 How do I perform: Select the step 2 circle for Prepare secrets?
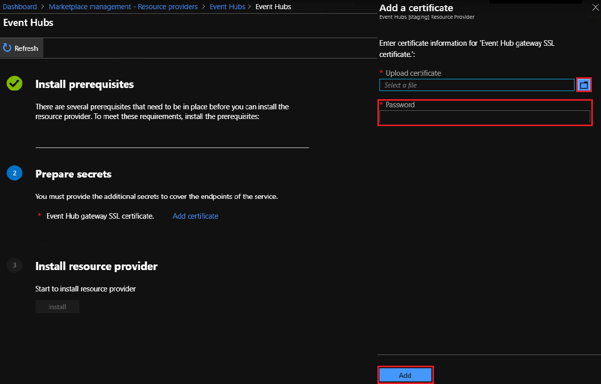(14, 173)
